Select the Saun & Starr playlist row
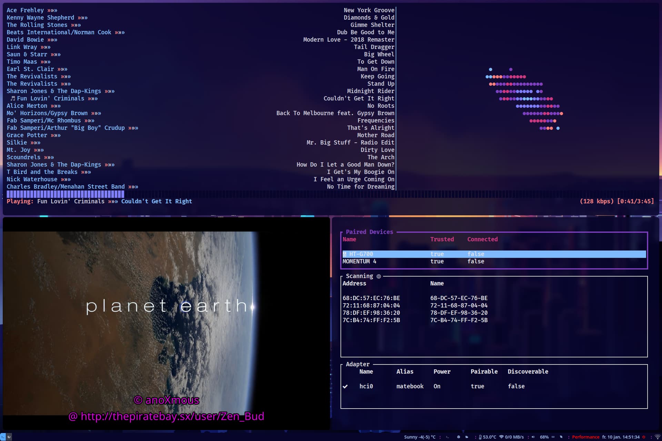Screen dimensions: 662x441 (201, 54)
